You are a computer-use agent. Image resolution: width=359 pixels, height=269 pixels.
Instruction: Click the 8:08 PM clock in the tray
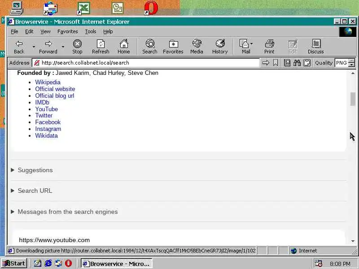tap(340, 264)
